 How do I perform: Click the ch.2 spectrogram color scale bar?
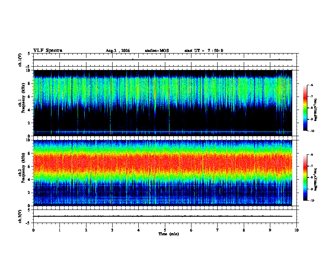pos(305,177)
